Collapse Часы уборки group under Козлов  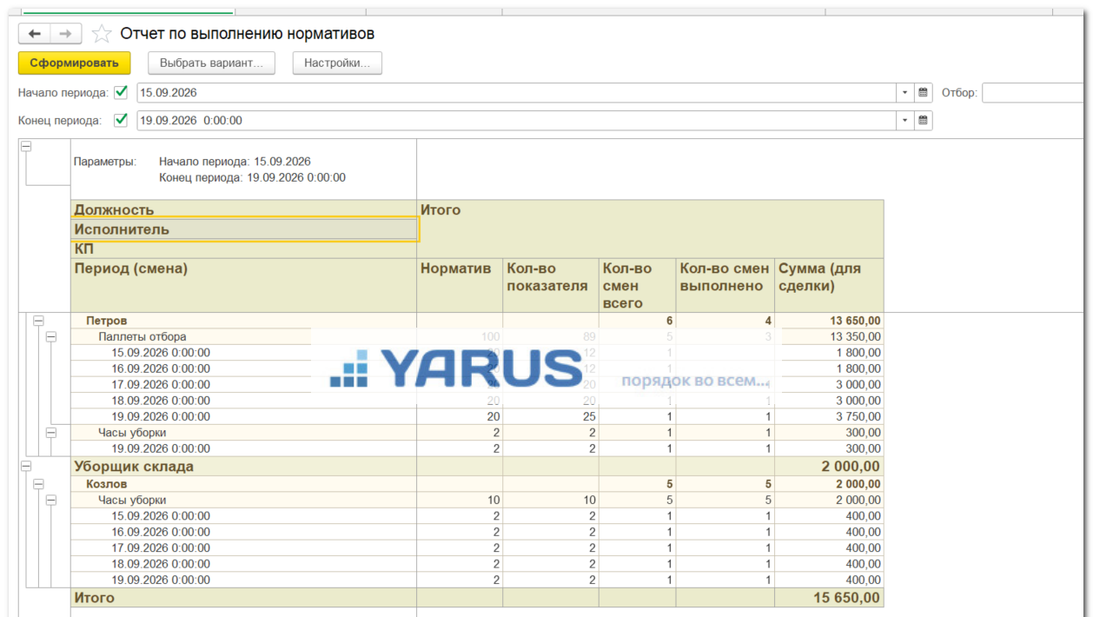click(50, 500)
